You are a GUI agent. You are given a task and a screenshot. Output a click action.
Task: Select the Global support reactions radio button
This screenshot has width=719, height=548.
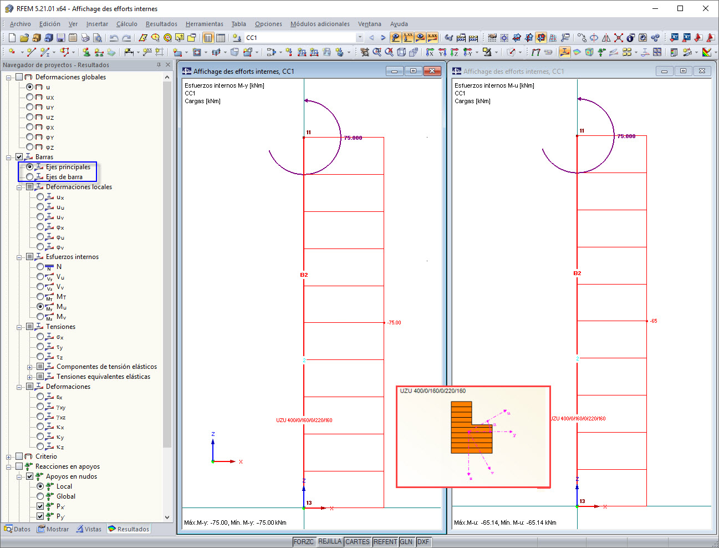(x=40, y=496)
